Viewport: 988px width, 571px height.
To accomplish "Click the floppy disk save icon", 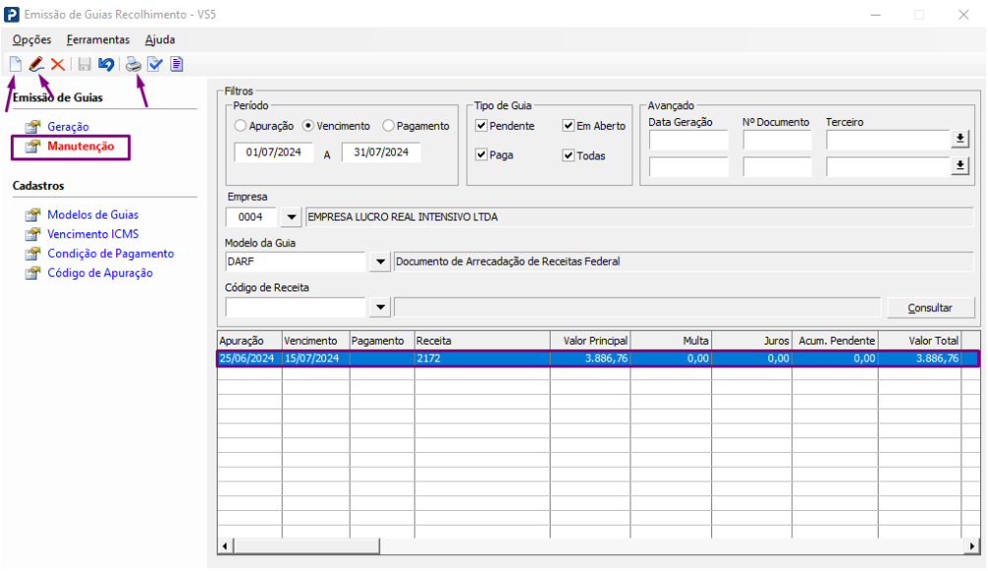I will point(85,64).
